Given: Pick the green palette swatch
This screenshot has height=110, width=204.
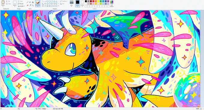Looking at the screenshot, I should [x=101, y=1].
